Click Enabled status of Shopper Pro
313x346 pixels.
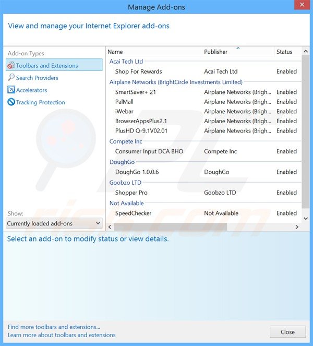(x=286, y=193)
